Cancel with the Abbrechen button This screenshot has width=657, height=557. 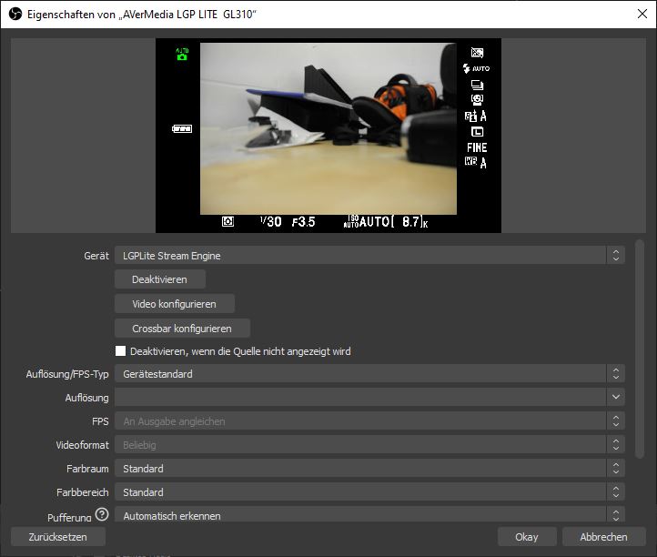[603, 537]
